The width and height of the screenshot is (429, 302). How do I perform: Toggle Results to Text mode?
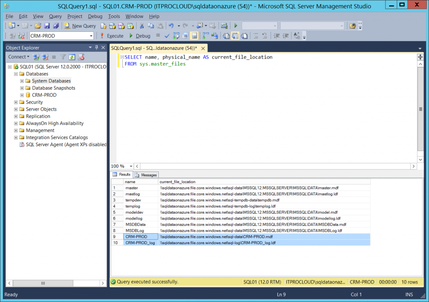(x=226, y=36)
